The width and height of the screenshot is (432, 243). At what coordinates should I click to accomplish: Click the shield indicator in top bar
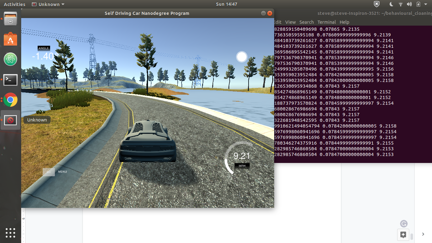(x=376, y=4)
